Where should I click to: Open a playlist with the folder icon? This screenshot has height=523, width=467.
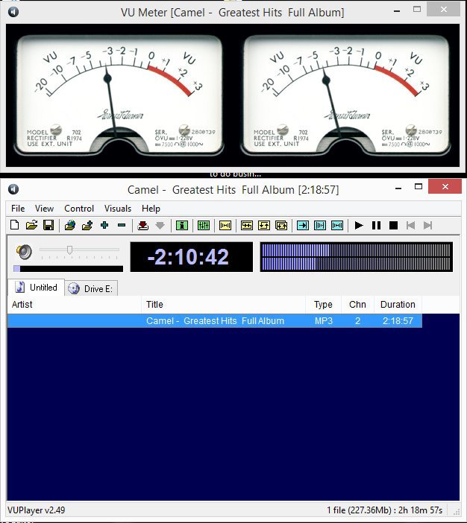coord(31,225)
